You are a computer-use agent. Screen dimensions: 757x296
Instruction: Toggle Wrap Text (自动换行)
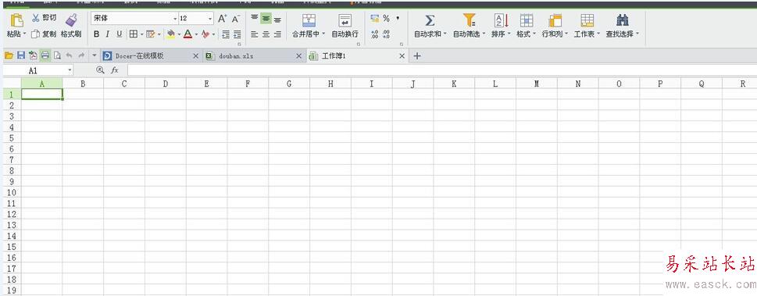(345, 26)
